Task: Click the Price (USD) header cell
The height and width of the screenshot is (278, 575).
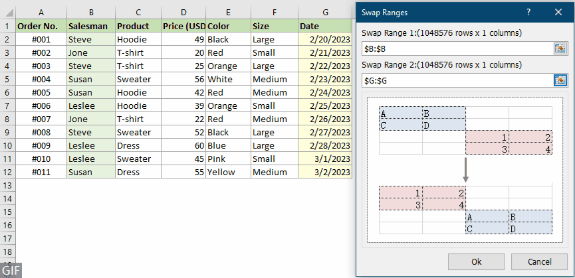Action: pos(183,26)
